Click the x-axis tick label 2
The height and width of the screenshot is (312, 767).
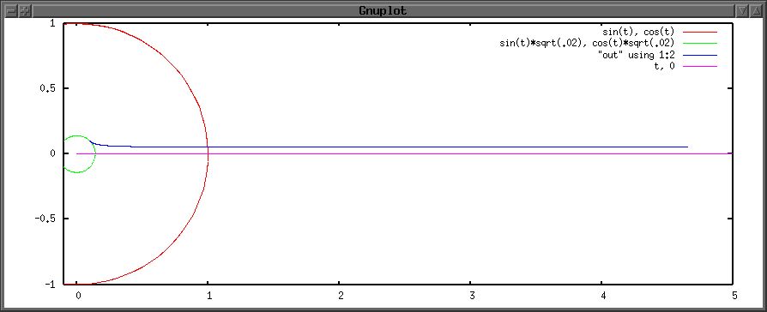click(340, 296)
